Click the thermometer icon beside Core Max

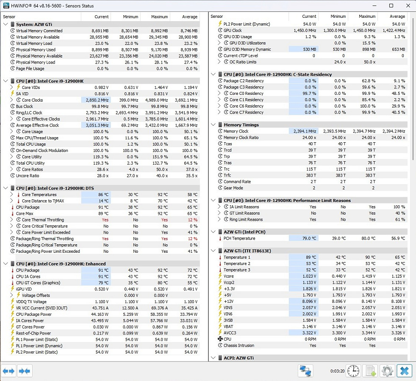tap(12, 213)
